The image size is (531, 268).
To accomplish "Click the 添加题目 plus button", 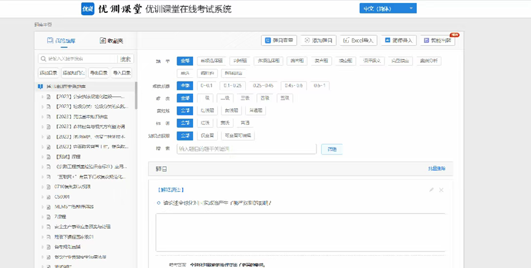I will (x=318, y=40).
